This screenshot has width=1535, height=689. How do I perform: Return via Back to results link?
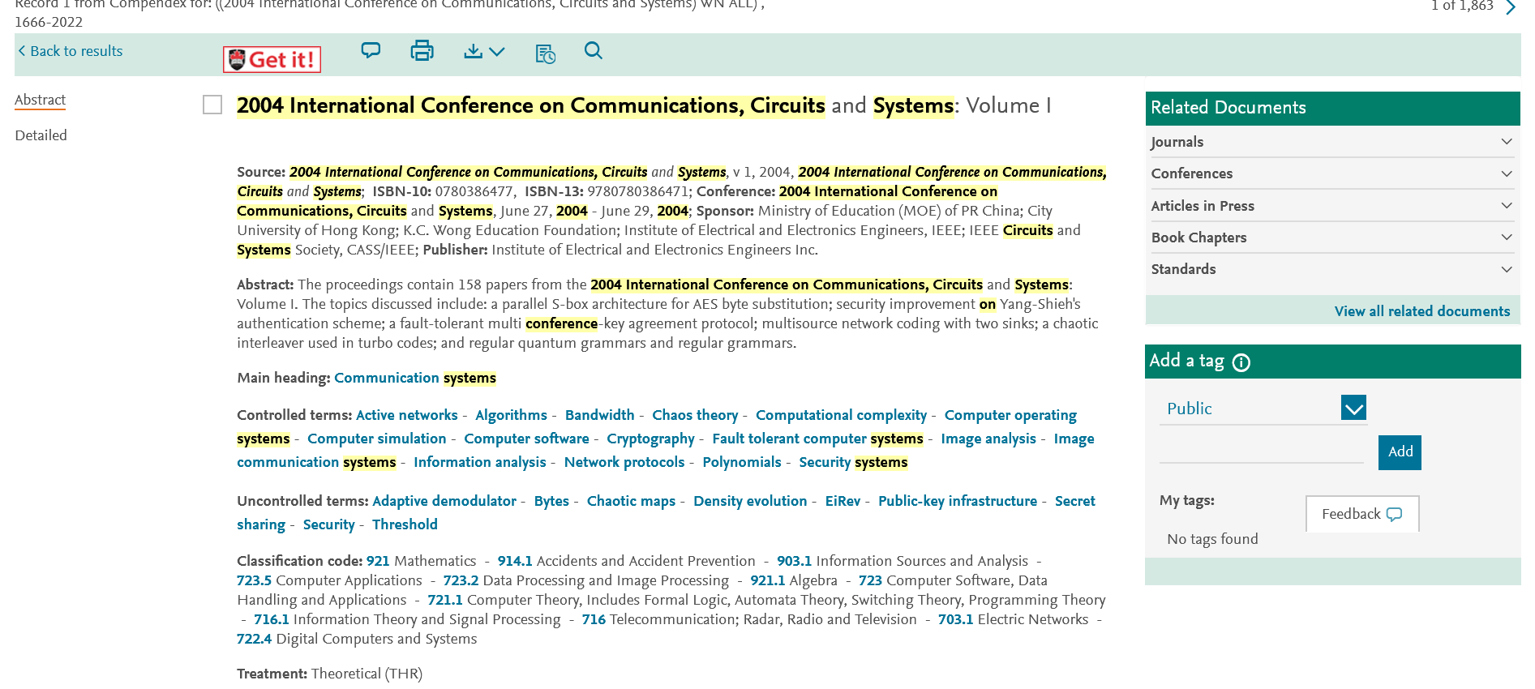tap(71, 51)
